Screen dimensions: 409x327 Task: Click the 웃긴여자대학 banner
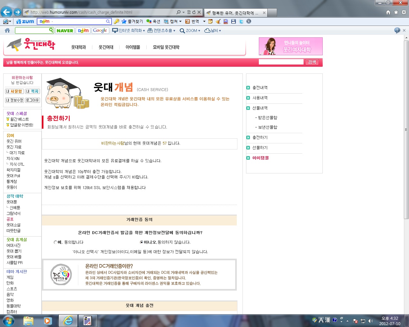[290, 46]
